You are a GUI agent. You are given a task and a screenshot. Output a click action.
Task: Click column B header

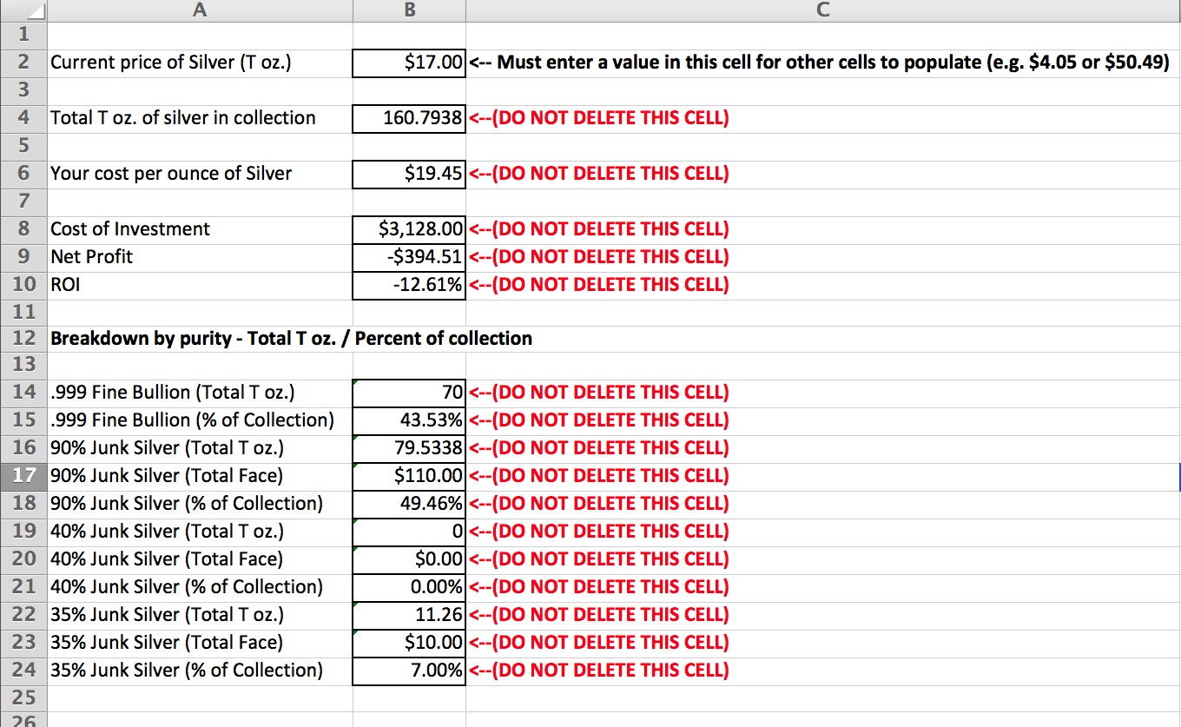pyautogui.click(x=409, y=10)
